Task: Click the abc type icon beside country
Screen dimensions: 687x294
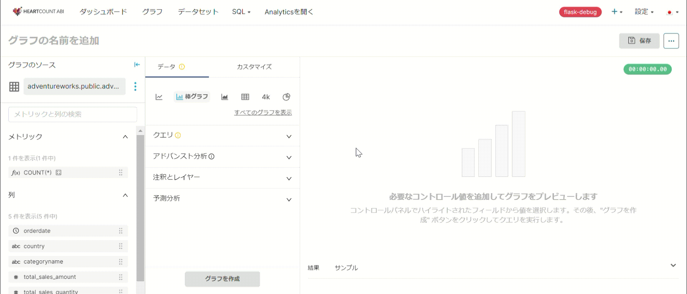Action: point(16,246)
